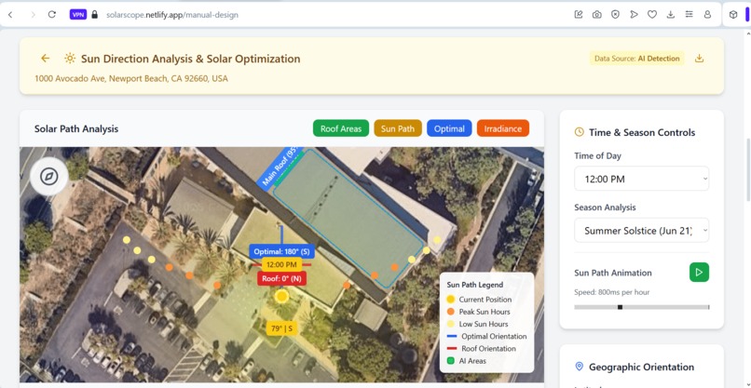Take a snapshot with camera icon

click(596, 14)
